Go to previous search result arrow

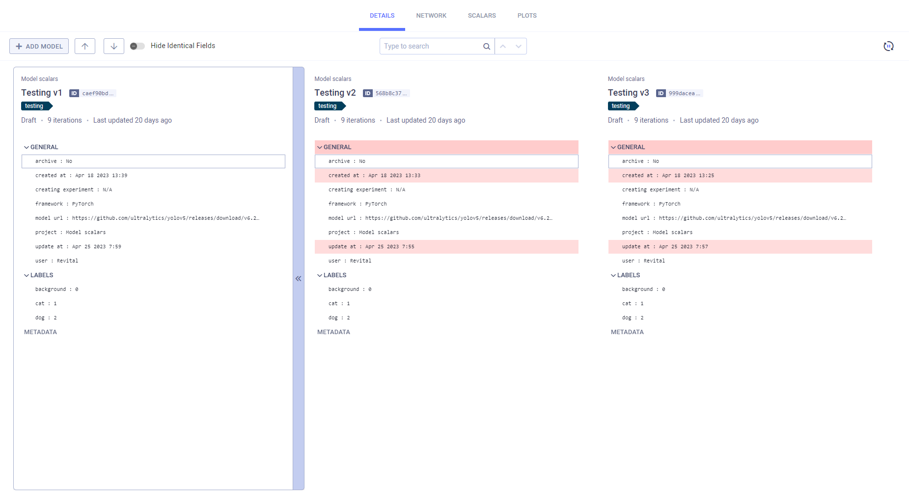(503, 46)
